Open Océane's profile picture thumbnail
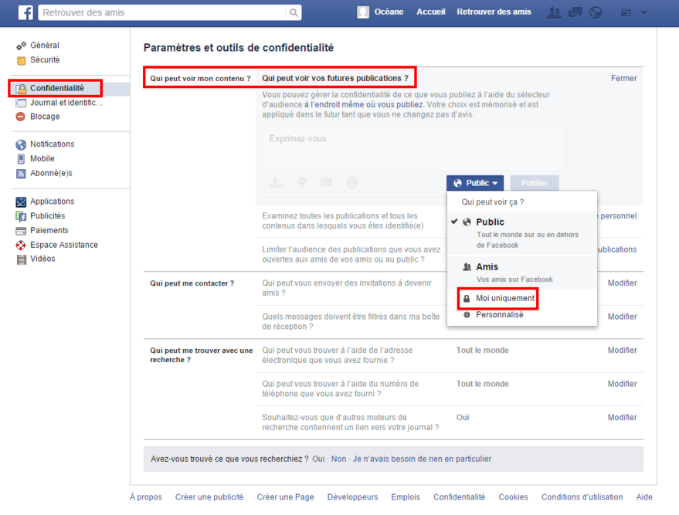Image resolution: width=679 pixels, height=515 pixels. pos(363,12)
